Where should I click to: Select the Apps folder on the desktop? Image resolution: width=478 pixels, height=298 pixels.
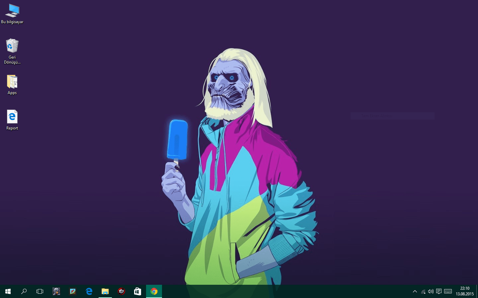point(12,85)
